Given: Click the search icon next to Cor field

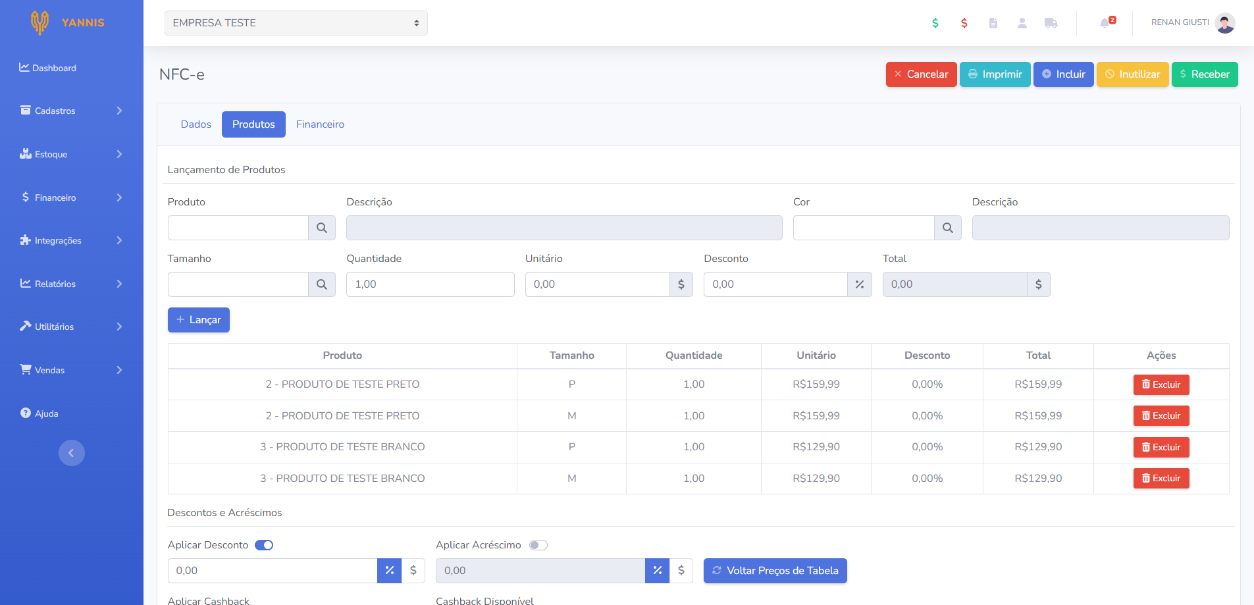Looking at the screenshot, I should pyautogui.click(x=947, y=228).
